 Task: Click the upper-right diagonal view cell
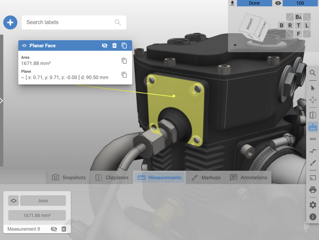tap(307, 17)
